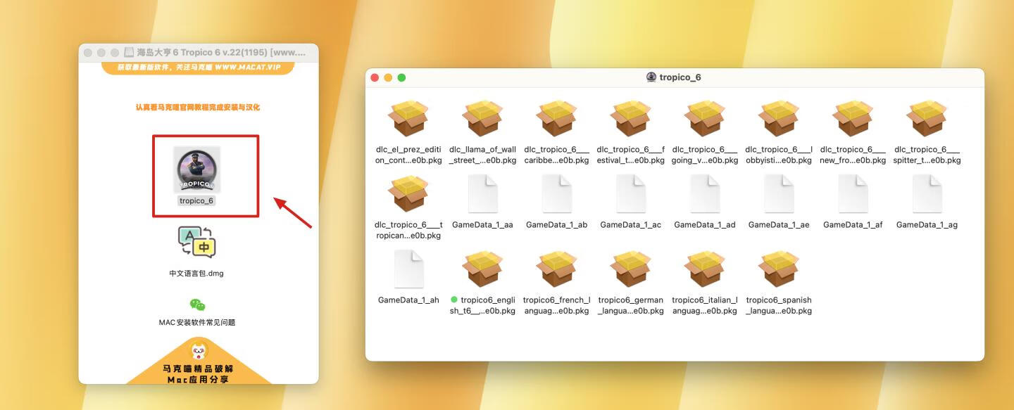Open the 中文语言包.dmg language pack
The image size is (1014, 410).
coord(197,241)
